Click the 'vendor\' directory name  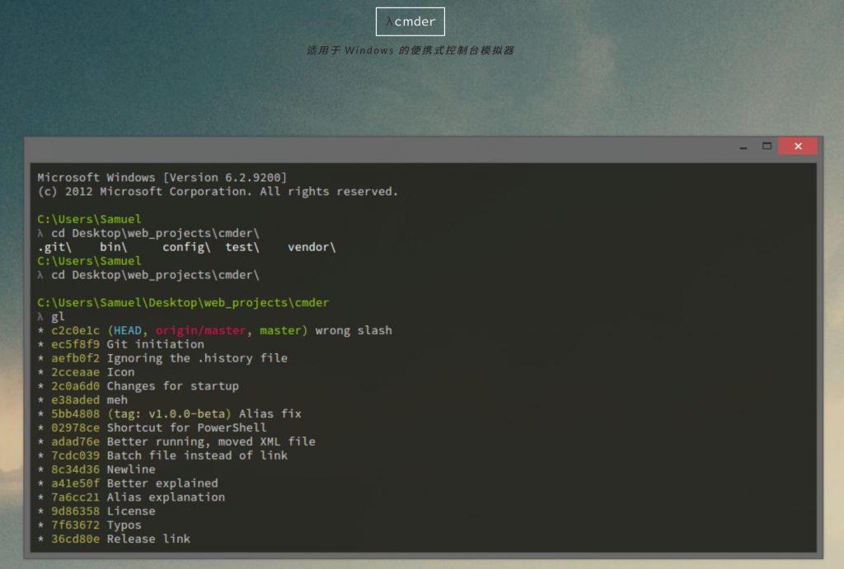pyautogui.click(x=312, y=247)
